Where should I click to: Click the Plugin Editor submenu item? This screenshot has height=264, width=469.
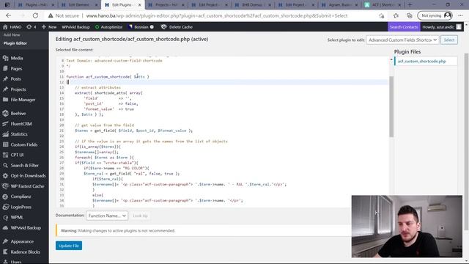[15, 43]
